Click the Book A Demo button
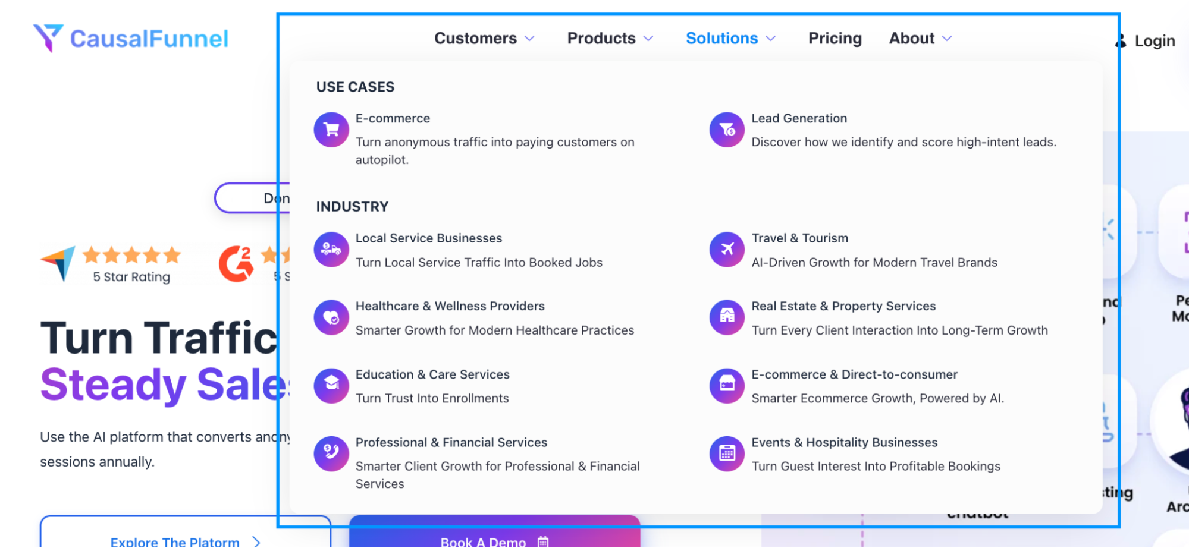 click(494, 540)
